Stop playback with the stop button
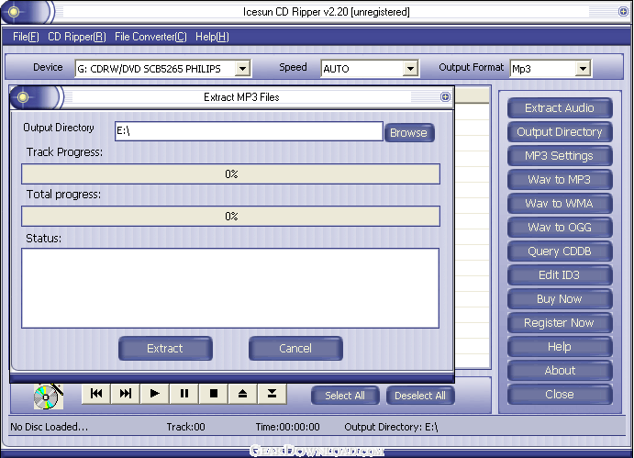 pos(214,394)
